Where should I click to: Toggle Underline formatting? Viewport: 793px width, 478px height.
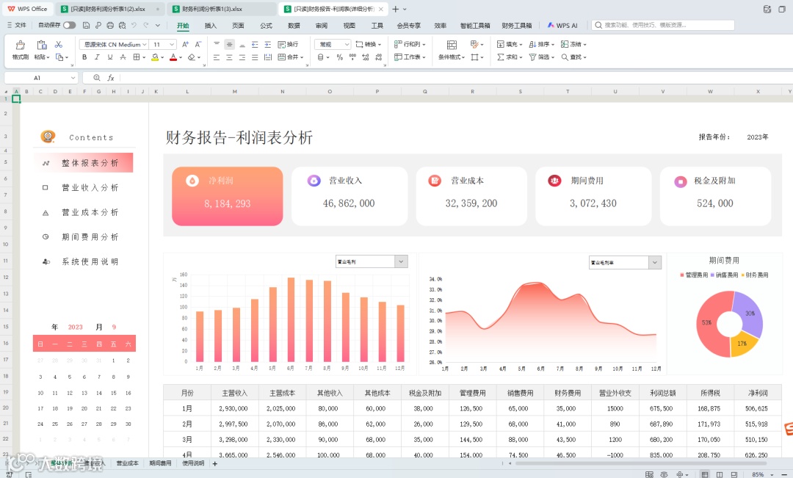[x=109, y=57]
